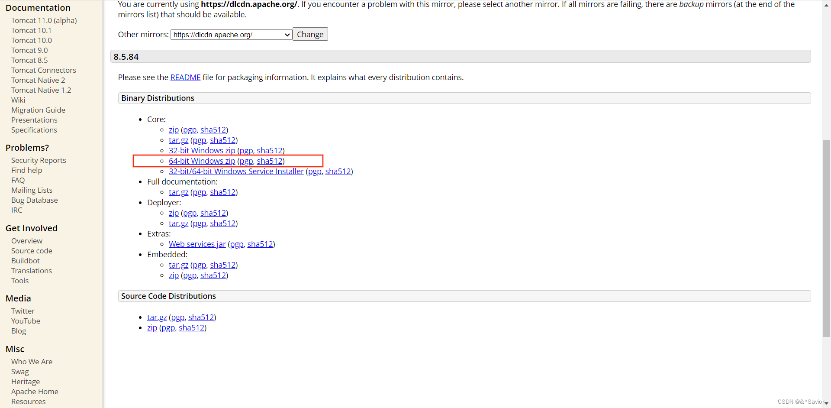
Task: Download Full documentation tar.gz
Action: pos(178,192)
